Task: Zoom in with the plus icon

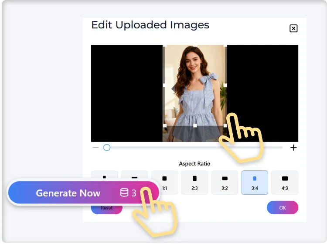Action: pyautogui.click(x=293, y=148)
